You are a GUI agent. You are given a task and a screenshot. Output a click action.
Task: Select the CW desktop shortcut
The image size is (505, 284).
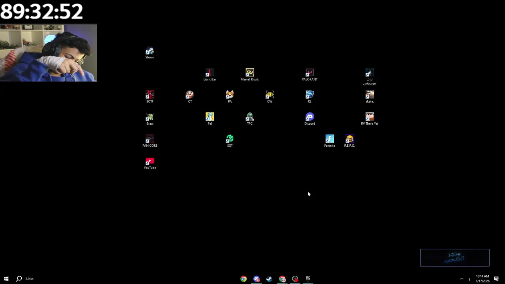point(269,97)
